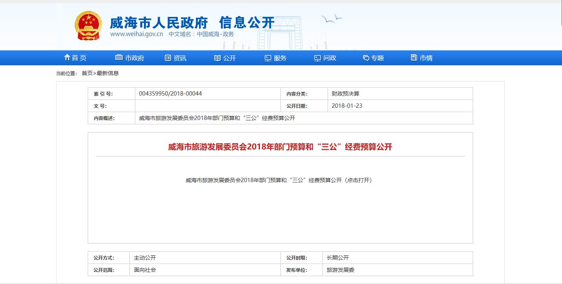Screen dimensions: 562x284
Task: Click the news icon beside 资讯
Action: (x=168, y=58)
